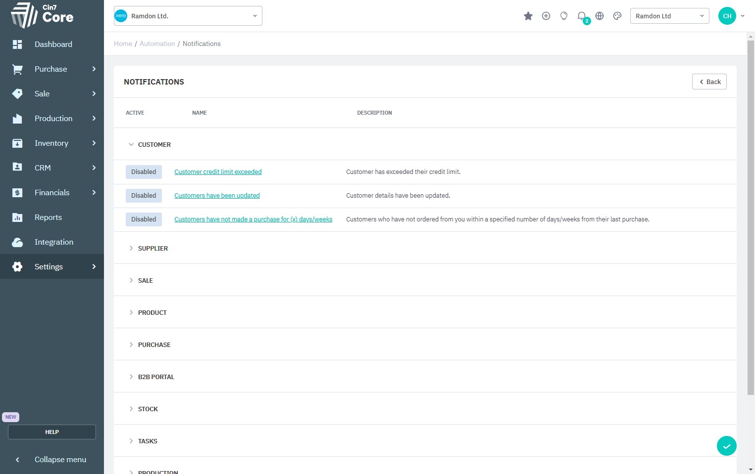Screen dimensions: 755x474
Task: Open the color theme palette icon
Action: tap(617, 16)
